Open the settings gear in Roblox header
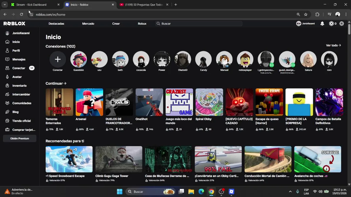The height and width of the screenshot is (197, 351). [342, 24]
